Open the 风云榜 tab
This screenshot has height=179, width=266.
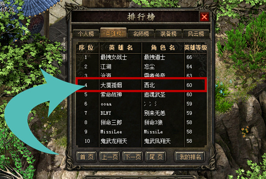(x=196, y=34)
